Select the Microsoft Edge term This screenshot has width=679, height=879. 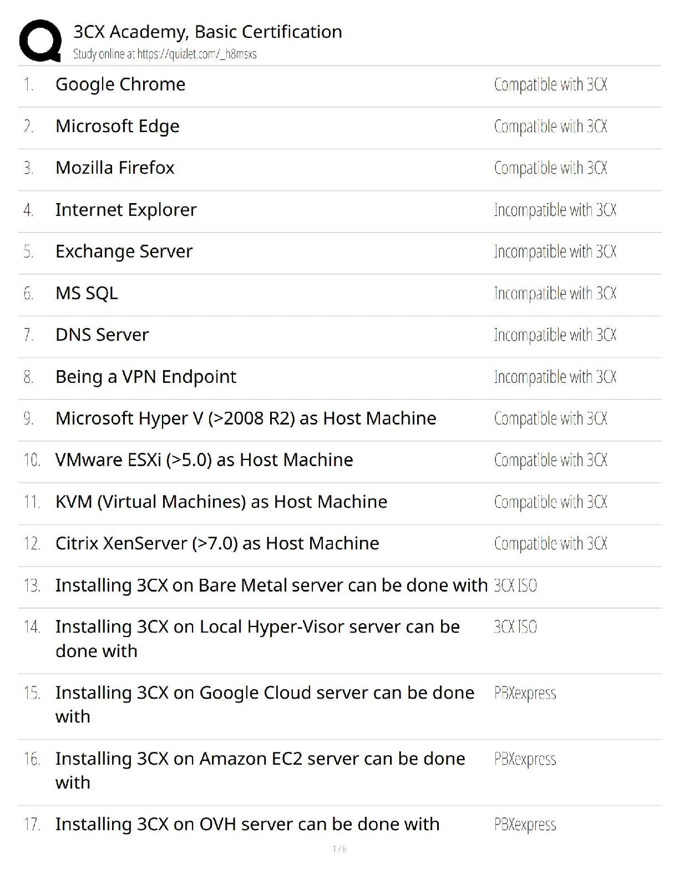pos(118,127)
